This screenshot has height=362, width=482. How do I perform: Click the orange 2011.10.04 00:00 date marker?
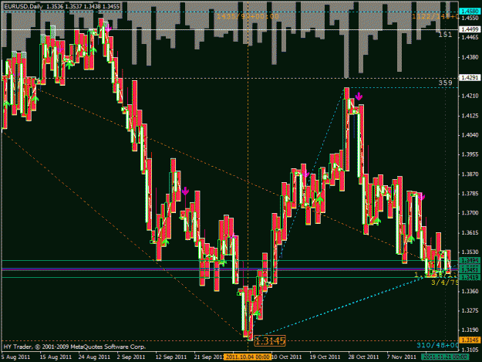point(248,357)
